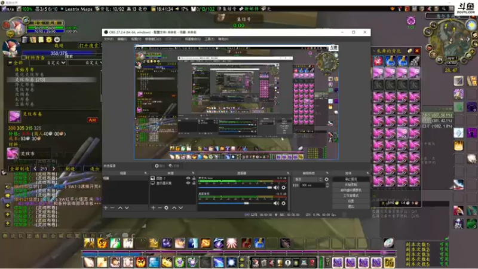Select 魔化灵纹布卷 recipe row
The width and height of the screenshot is (478, 269).
[x=29, y=74]
